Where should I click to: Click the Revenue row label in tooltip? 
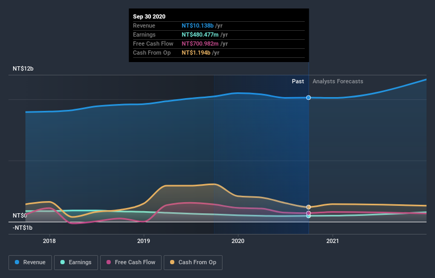[144, 25]
